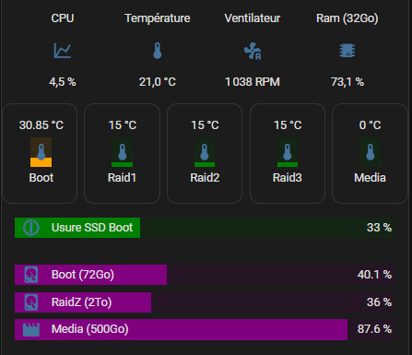Click the Raid2 thermometer icon
The image size is (412, 355).
click(x=205, y=152)
